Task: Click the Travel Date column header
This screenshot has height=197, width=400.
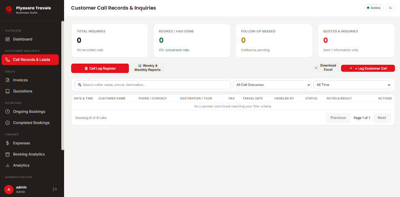Action: tap(253, 98)
